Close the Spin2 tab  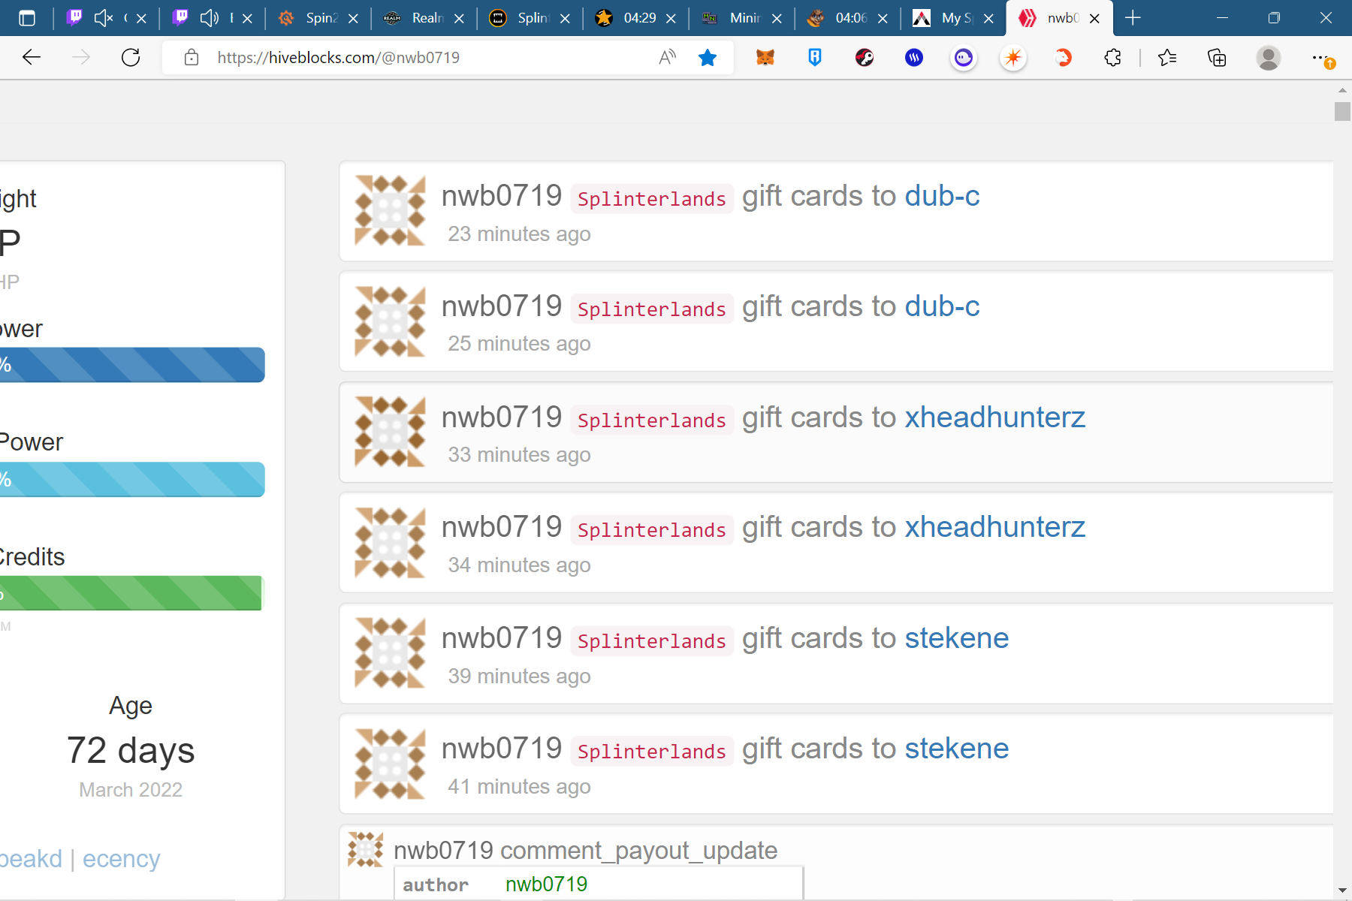click(x=354, y=19)
